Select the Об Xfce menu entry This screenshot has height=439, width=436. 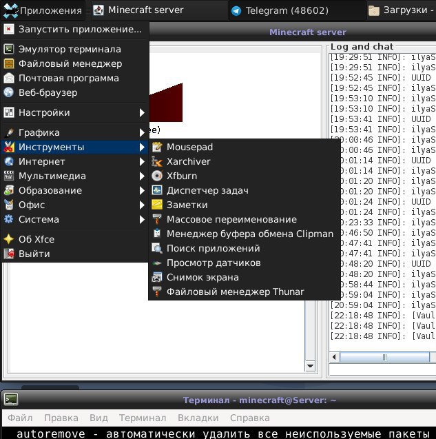point(74,239)
